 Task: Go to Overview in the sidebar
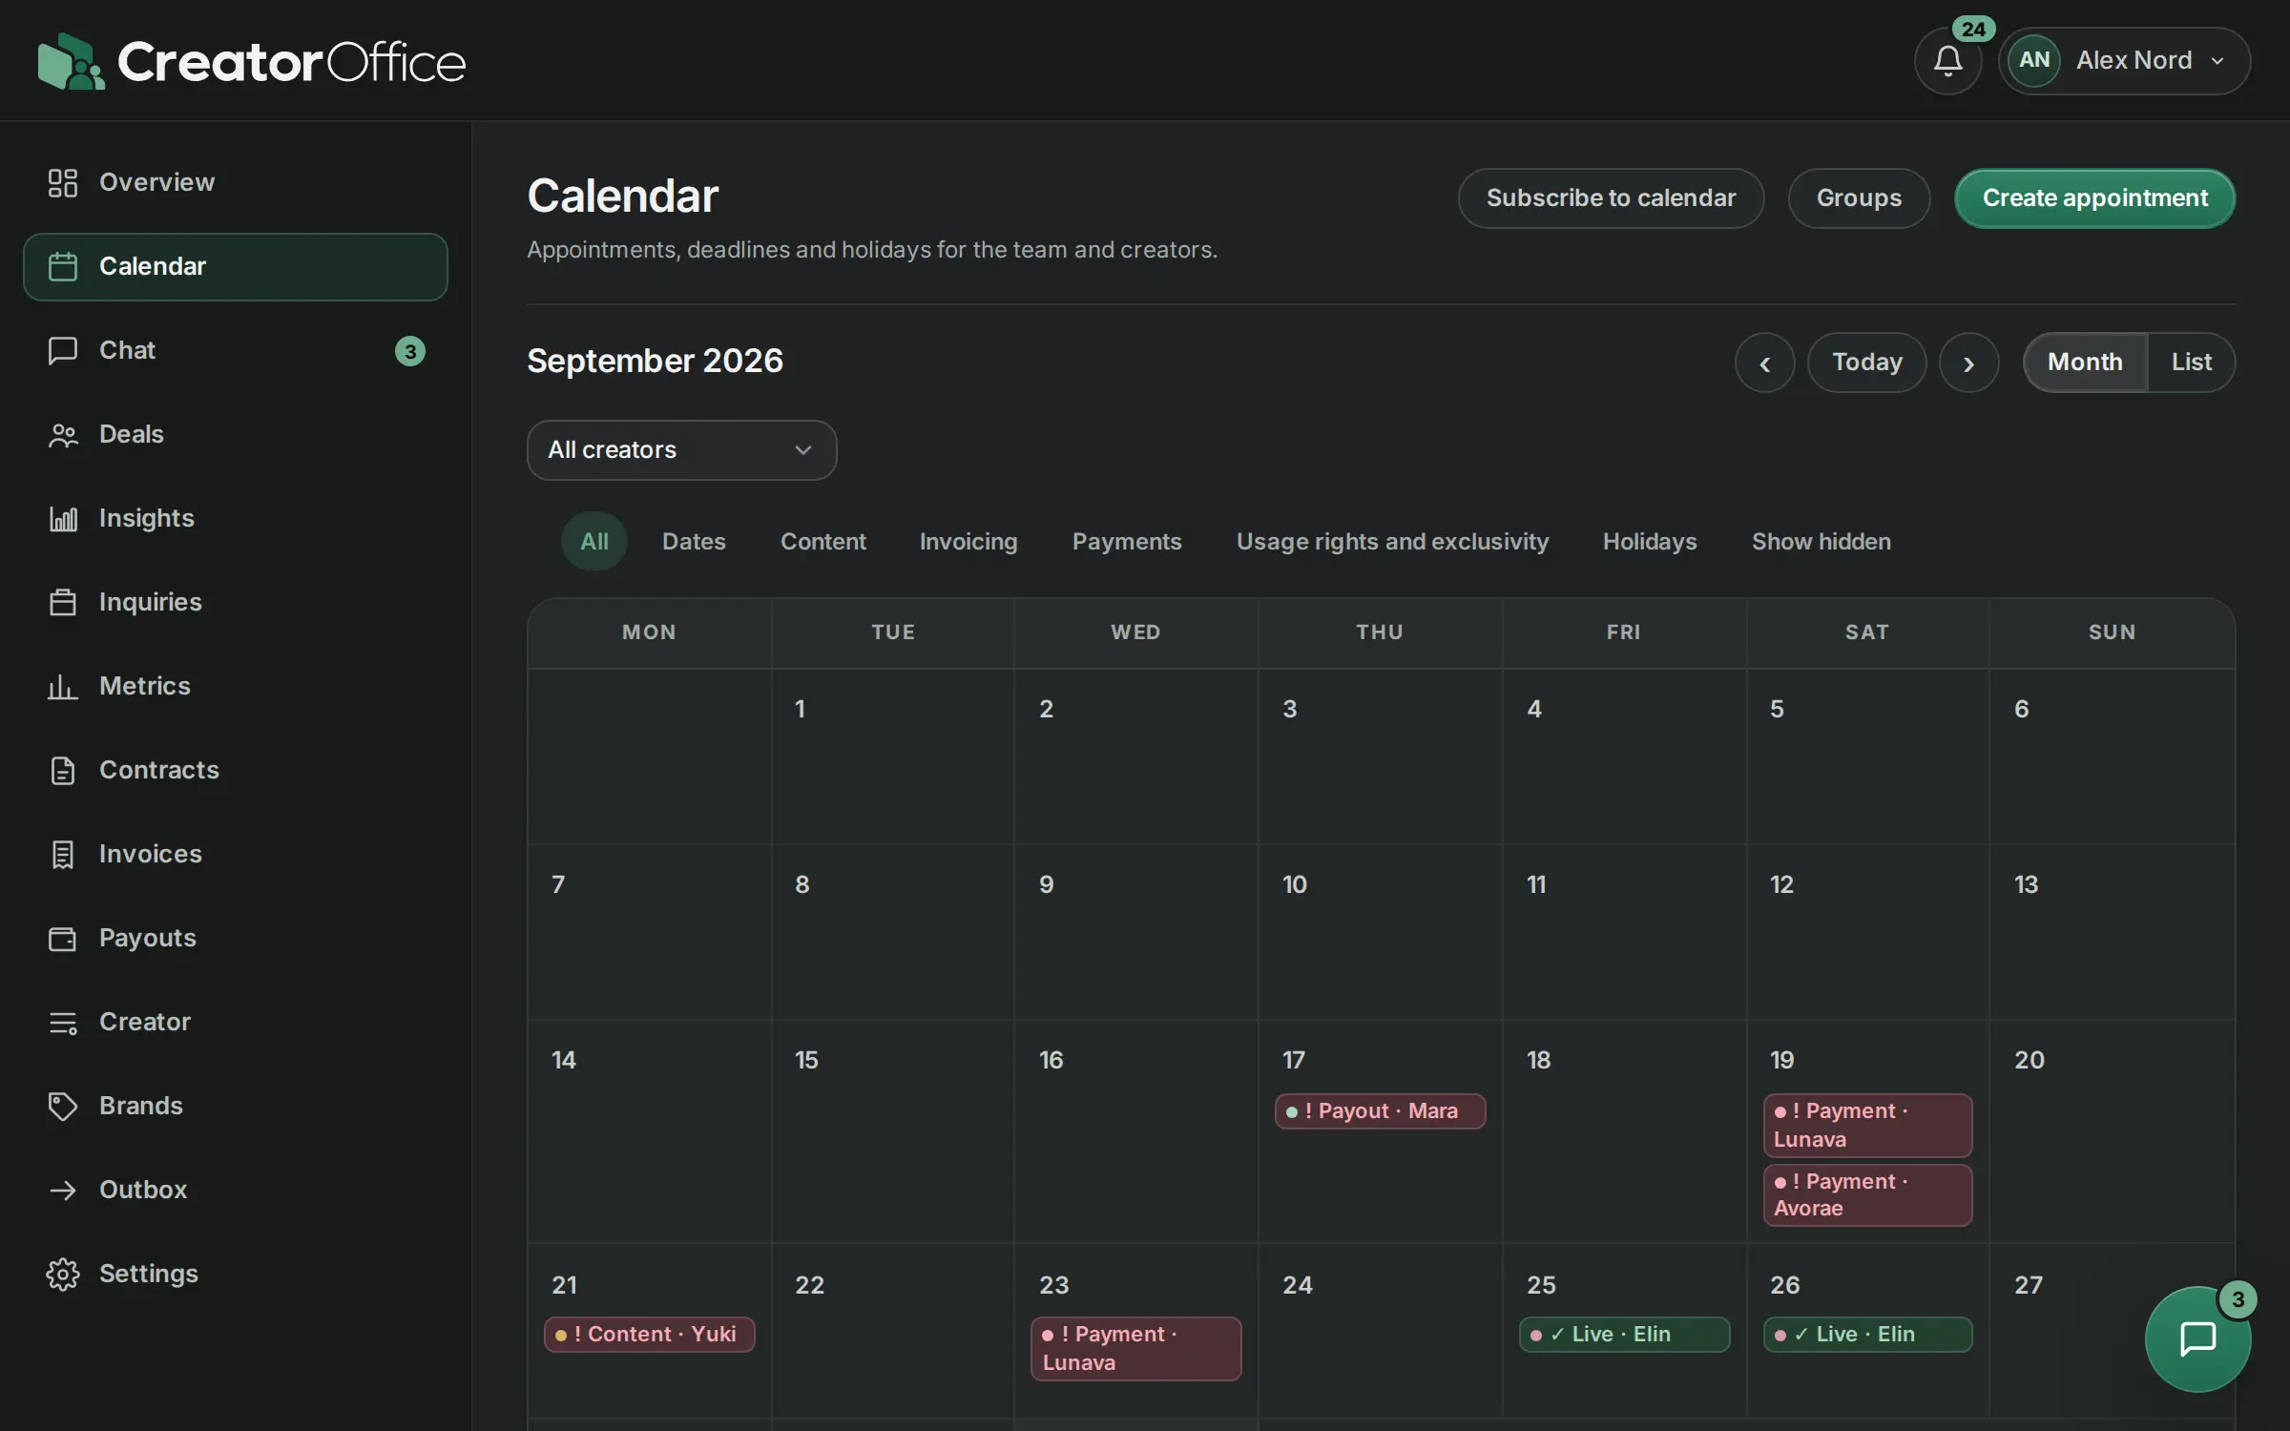(x=236, y=182)
